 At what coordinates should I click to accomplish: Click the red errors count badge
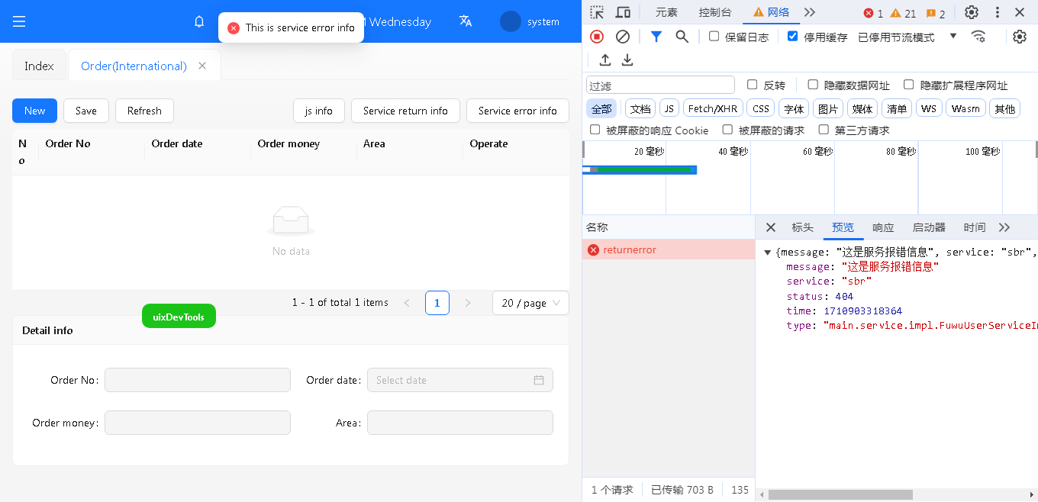[x=873, y=13]
